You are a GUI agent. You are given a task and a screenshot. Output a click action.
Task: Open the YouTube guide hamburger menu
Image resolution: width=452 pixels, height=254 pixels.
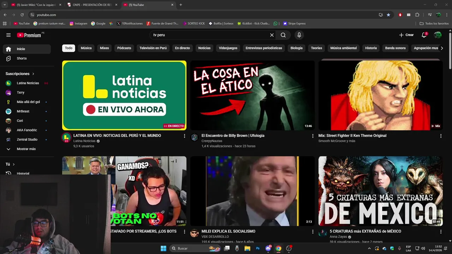point(8,35)
